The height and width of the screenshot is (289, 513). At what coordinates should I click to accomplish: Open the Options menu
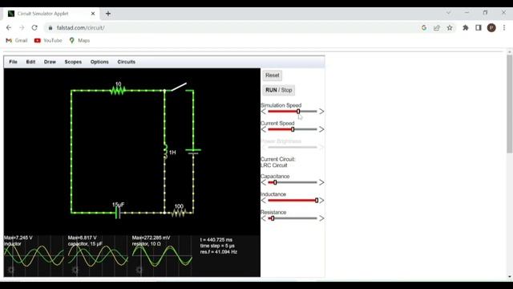[x=99, y=62]
